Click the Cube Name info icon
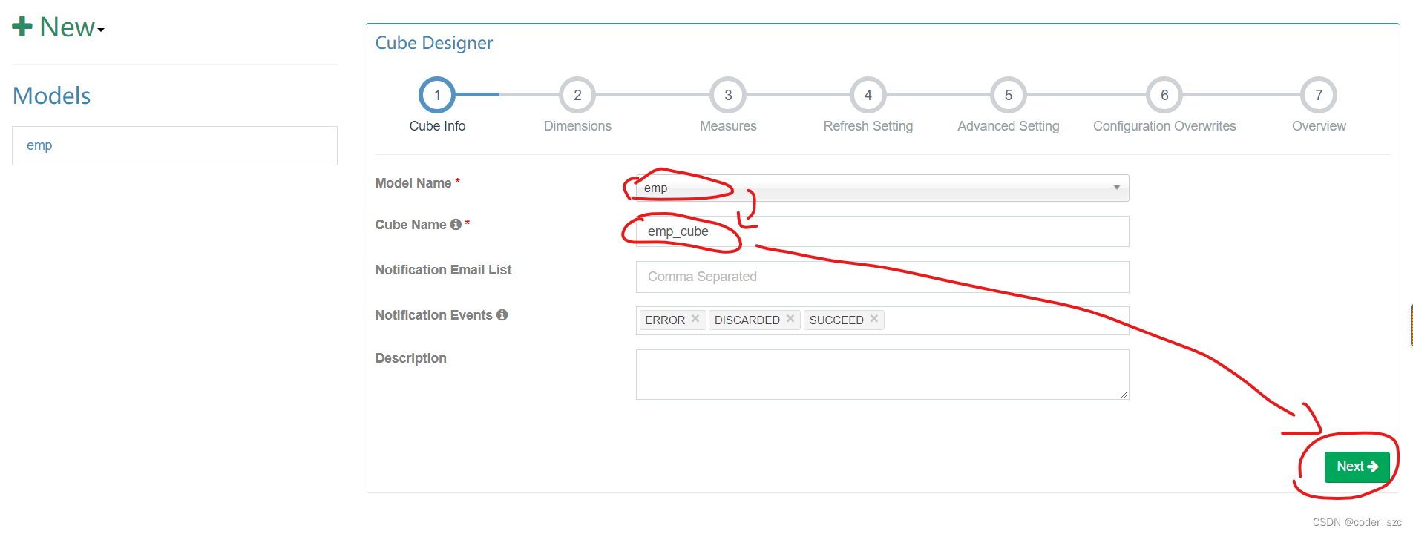The image size is (1413, 534). point(456,225)
